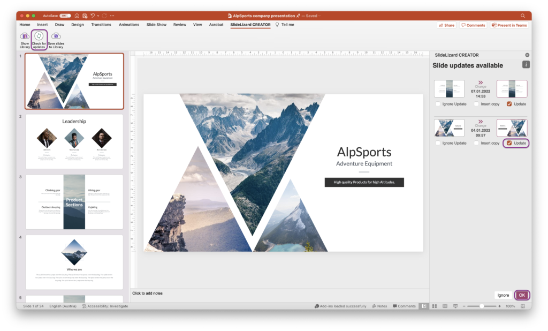Image resolution: width=548 pixels, height=331 pixels.
Task: Switch to Normal view in status bar
Action: [x=424, y=306]
